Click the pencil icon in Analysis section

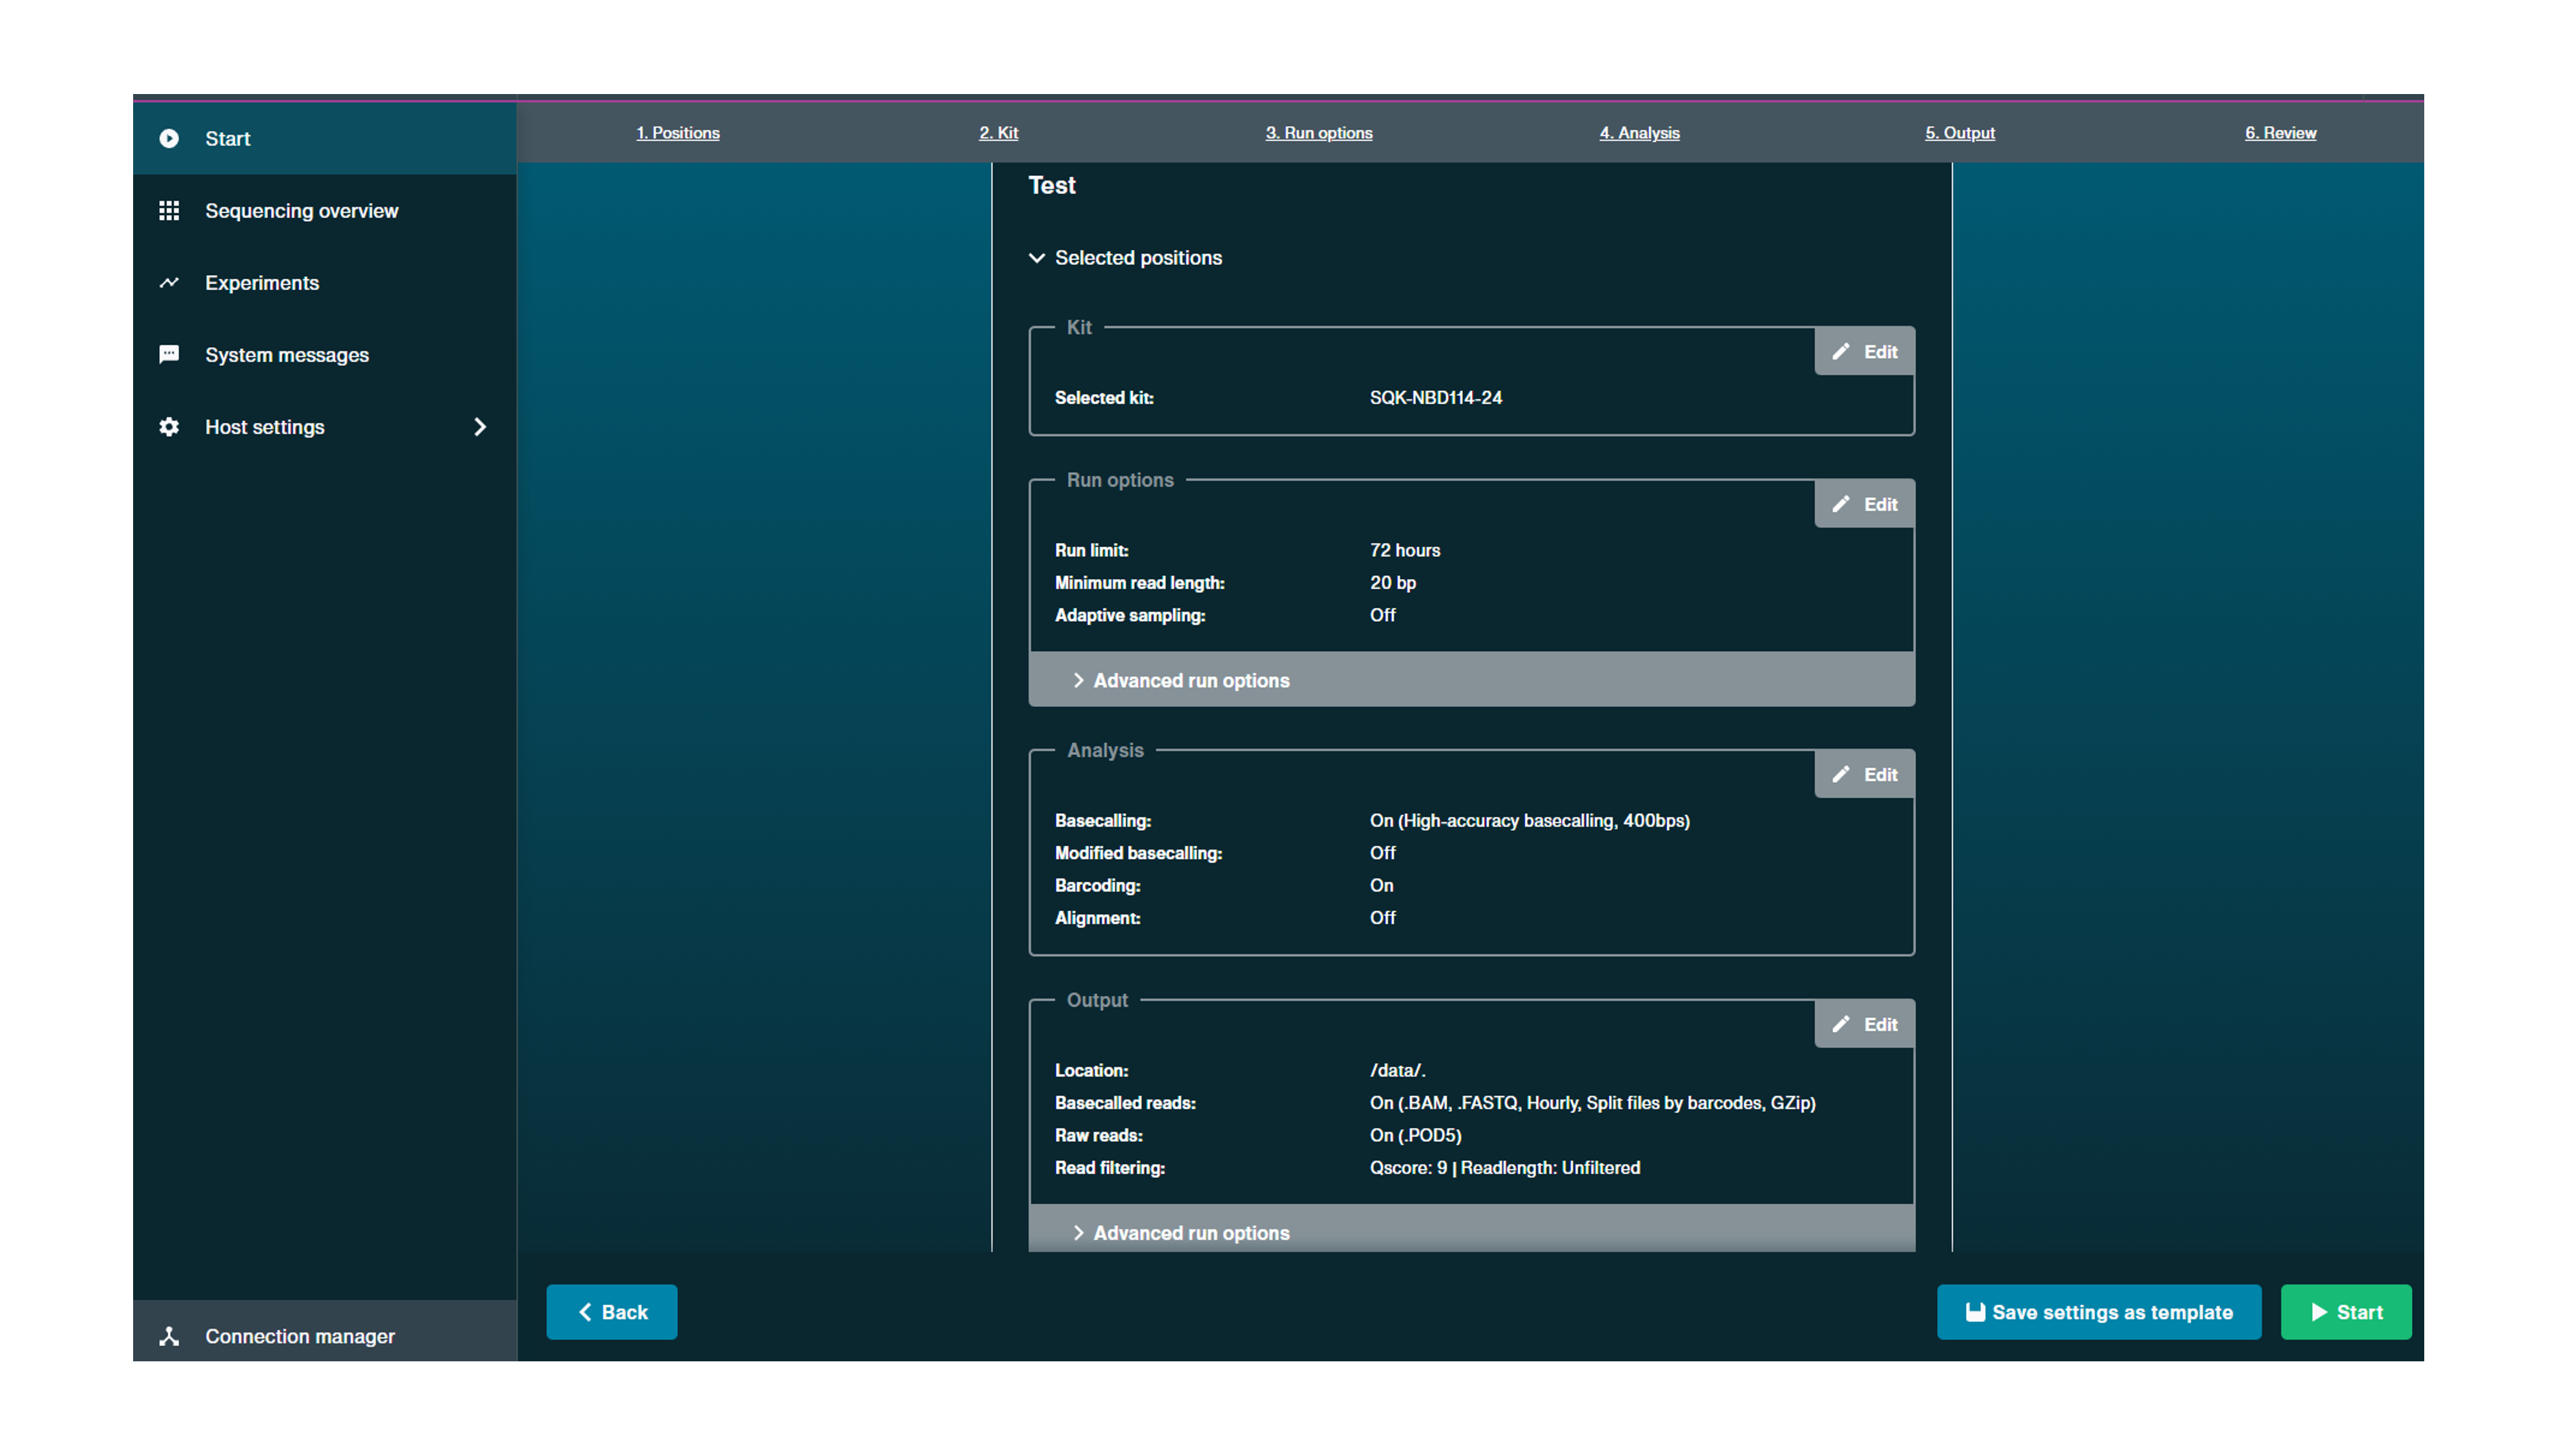1841,775
